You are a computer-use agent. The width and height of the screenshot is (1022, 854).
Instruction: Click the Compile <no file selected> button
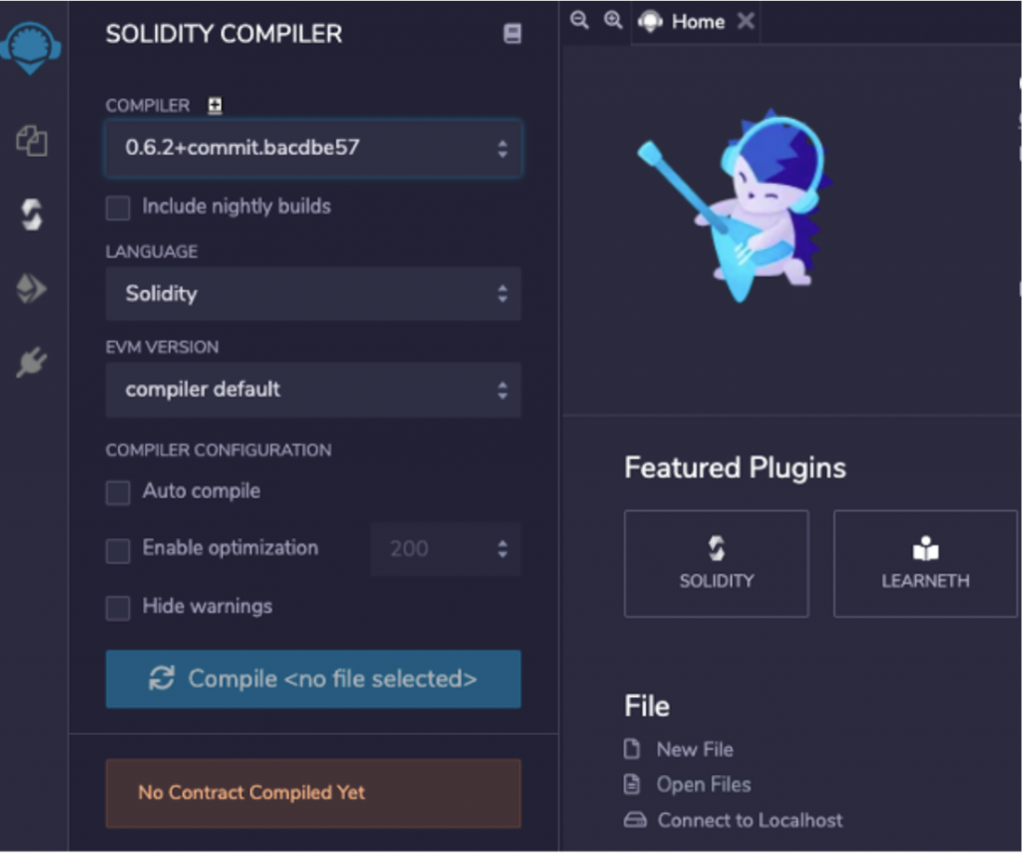tap(312, 679)
